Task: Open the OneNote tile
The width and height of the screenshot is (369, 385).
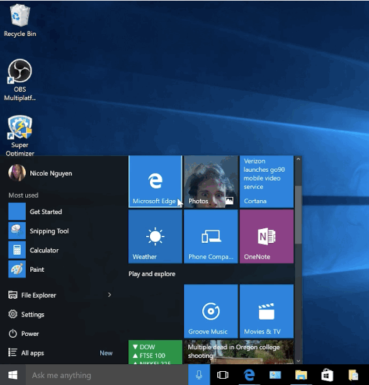Action: [266, 237]
